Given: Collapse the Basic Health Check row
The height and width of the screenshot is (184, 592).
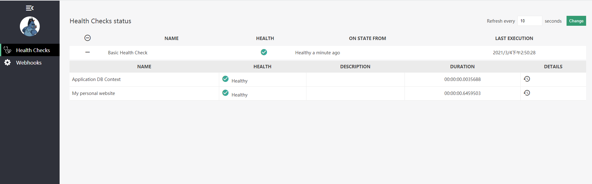Looking at the screenshot, I should pyautogui.click(x=88, y=52).
